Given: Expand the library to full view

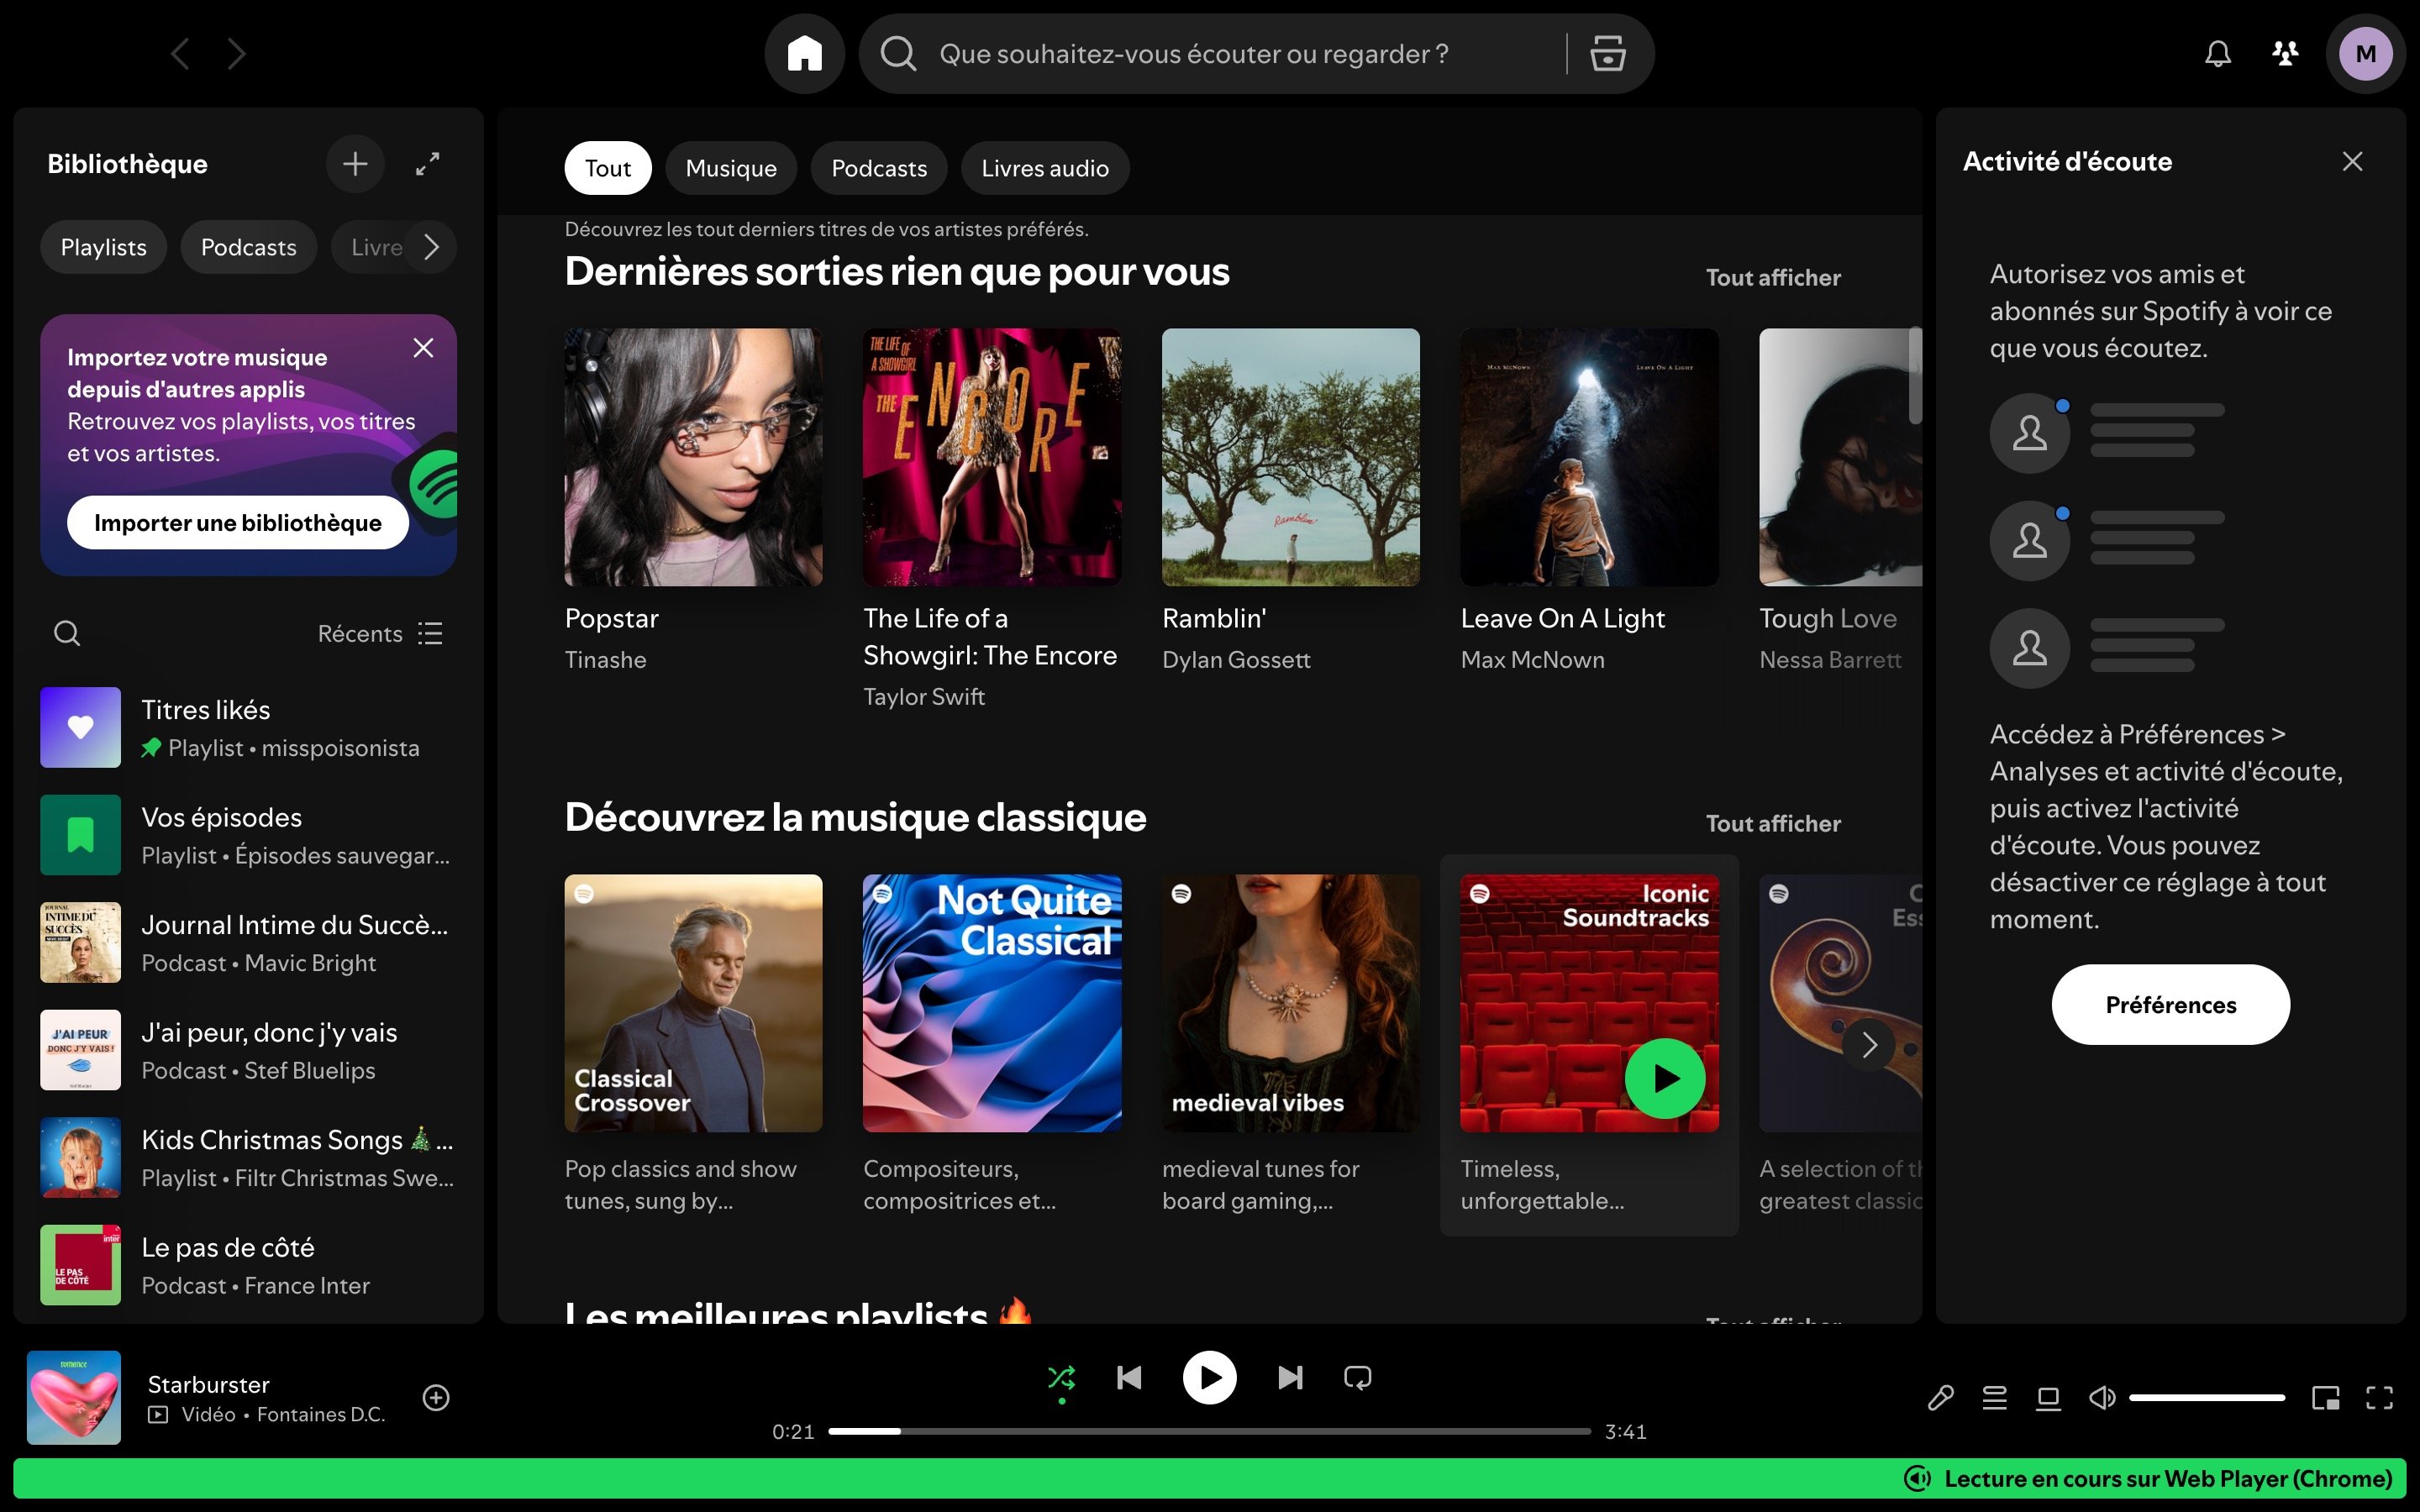Looking at the screenshot, I should point(428,164).
